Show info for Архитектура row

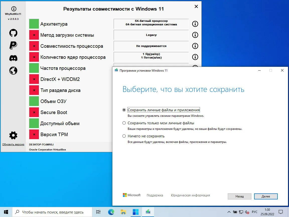[x=195, y=24]
